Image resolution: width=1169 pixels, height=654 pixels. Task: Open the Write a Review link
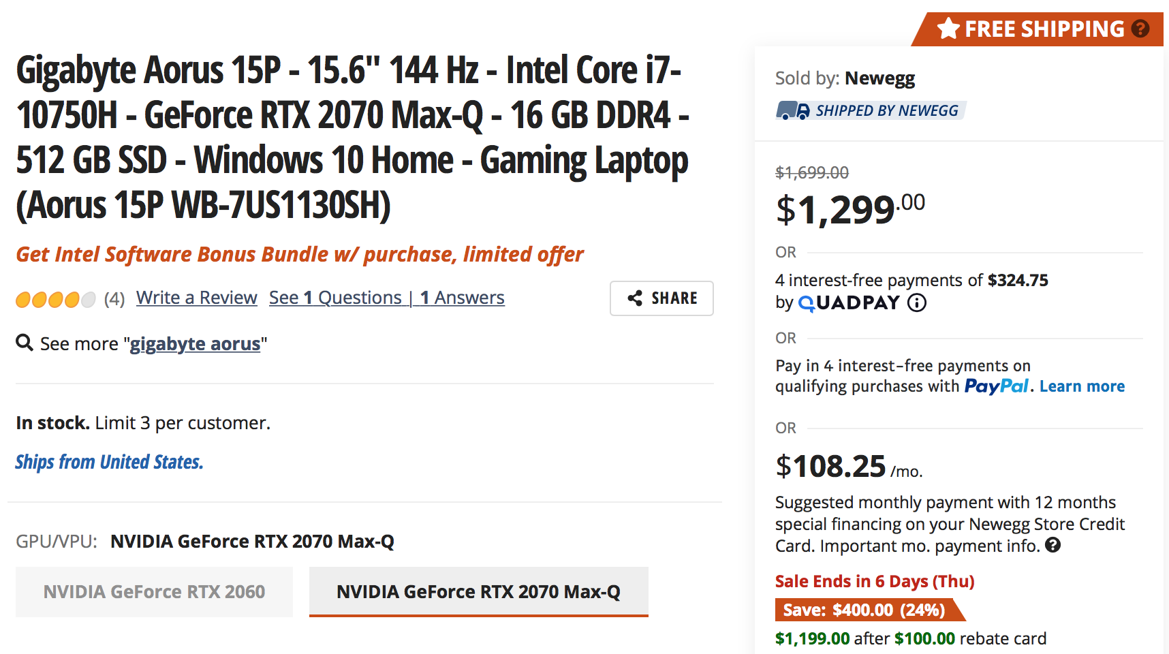(197, 298)
